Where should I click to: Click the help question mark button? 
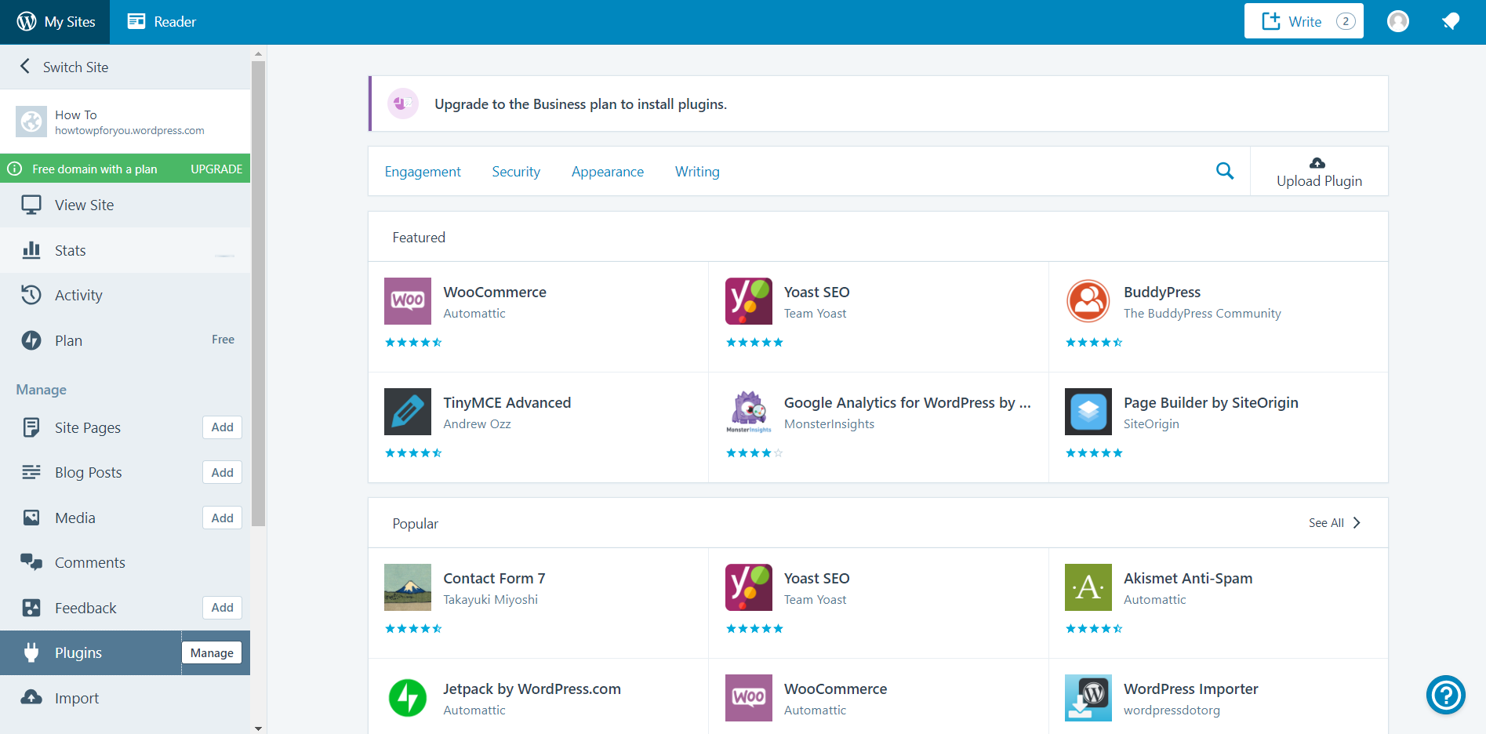(1446, 695)
